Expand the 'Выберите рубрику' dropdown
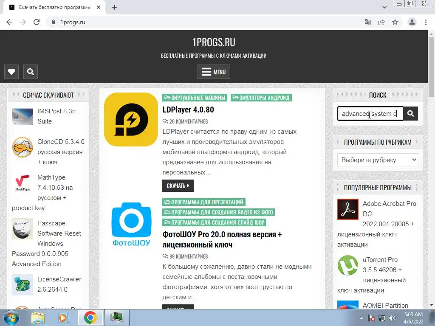This screenshot has height=326, width=435. click(378, 160)
